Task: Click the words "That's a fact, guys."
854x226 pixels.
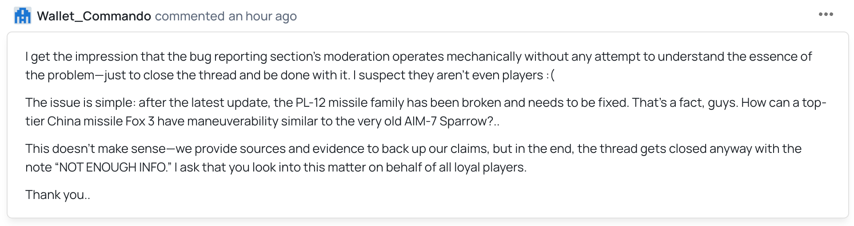Action: (x=685, y=102)
